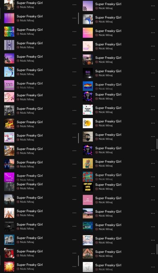Screen dimensions: 158x273
Task: Open three-dot menu beside golden M cover
Action: (x=74, y=266)
